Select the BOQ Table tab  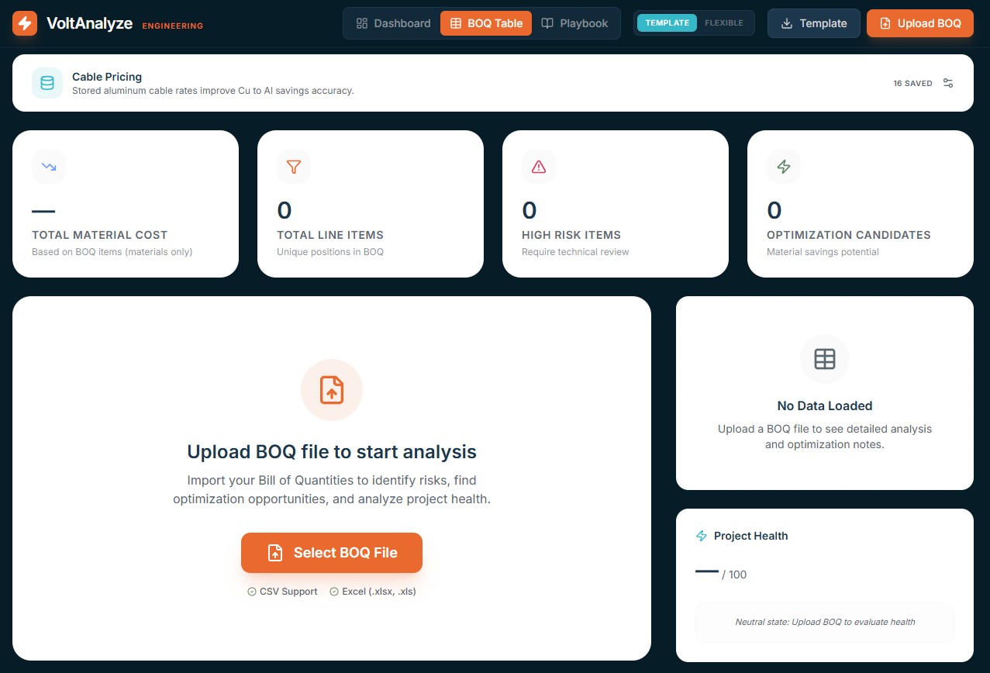[x=486, y=23]
